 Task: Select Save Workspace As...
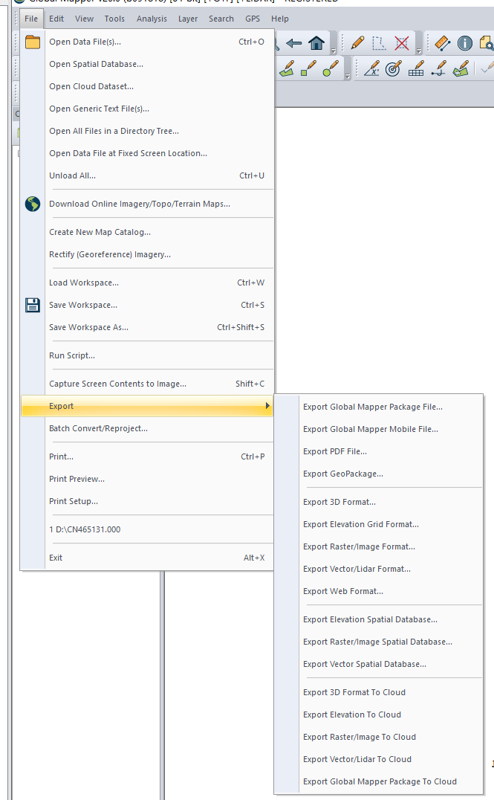[147, 327]
